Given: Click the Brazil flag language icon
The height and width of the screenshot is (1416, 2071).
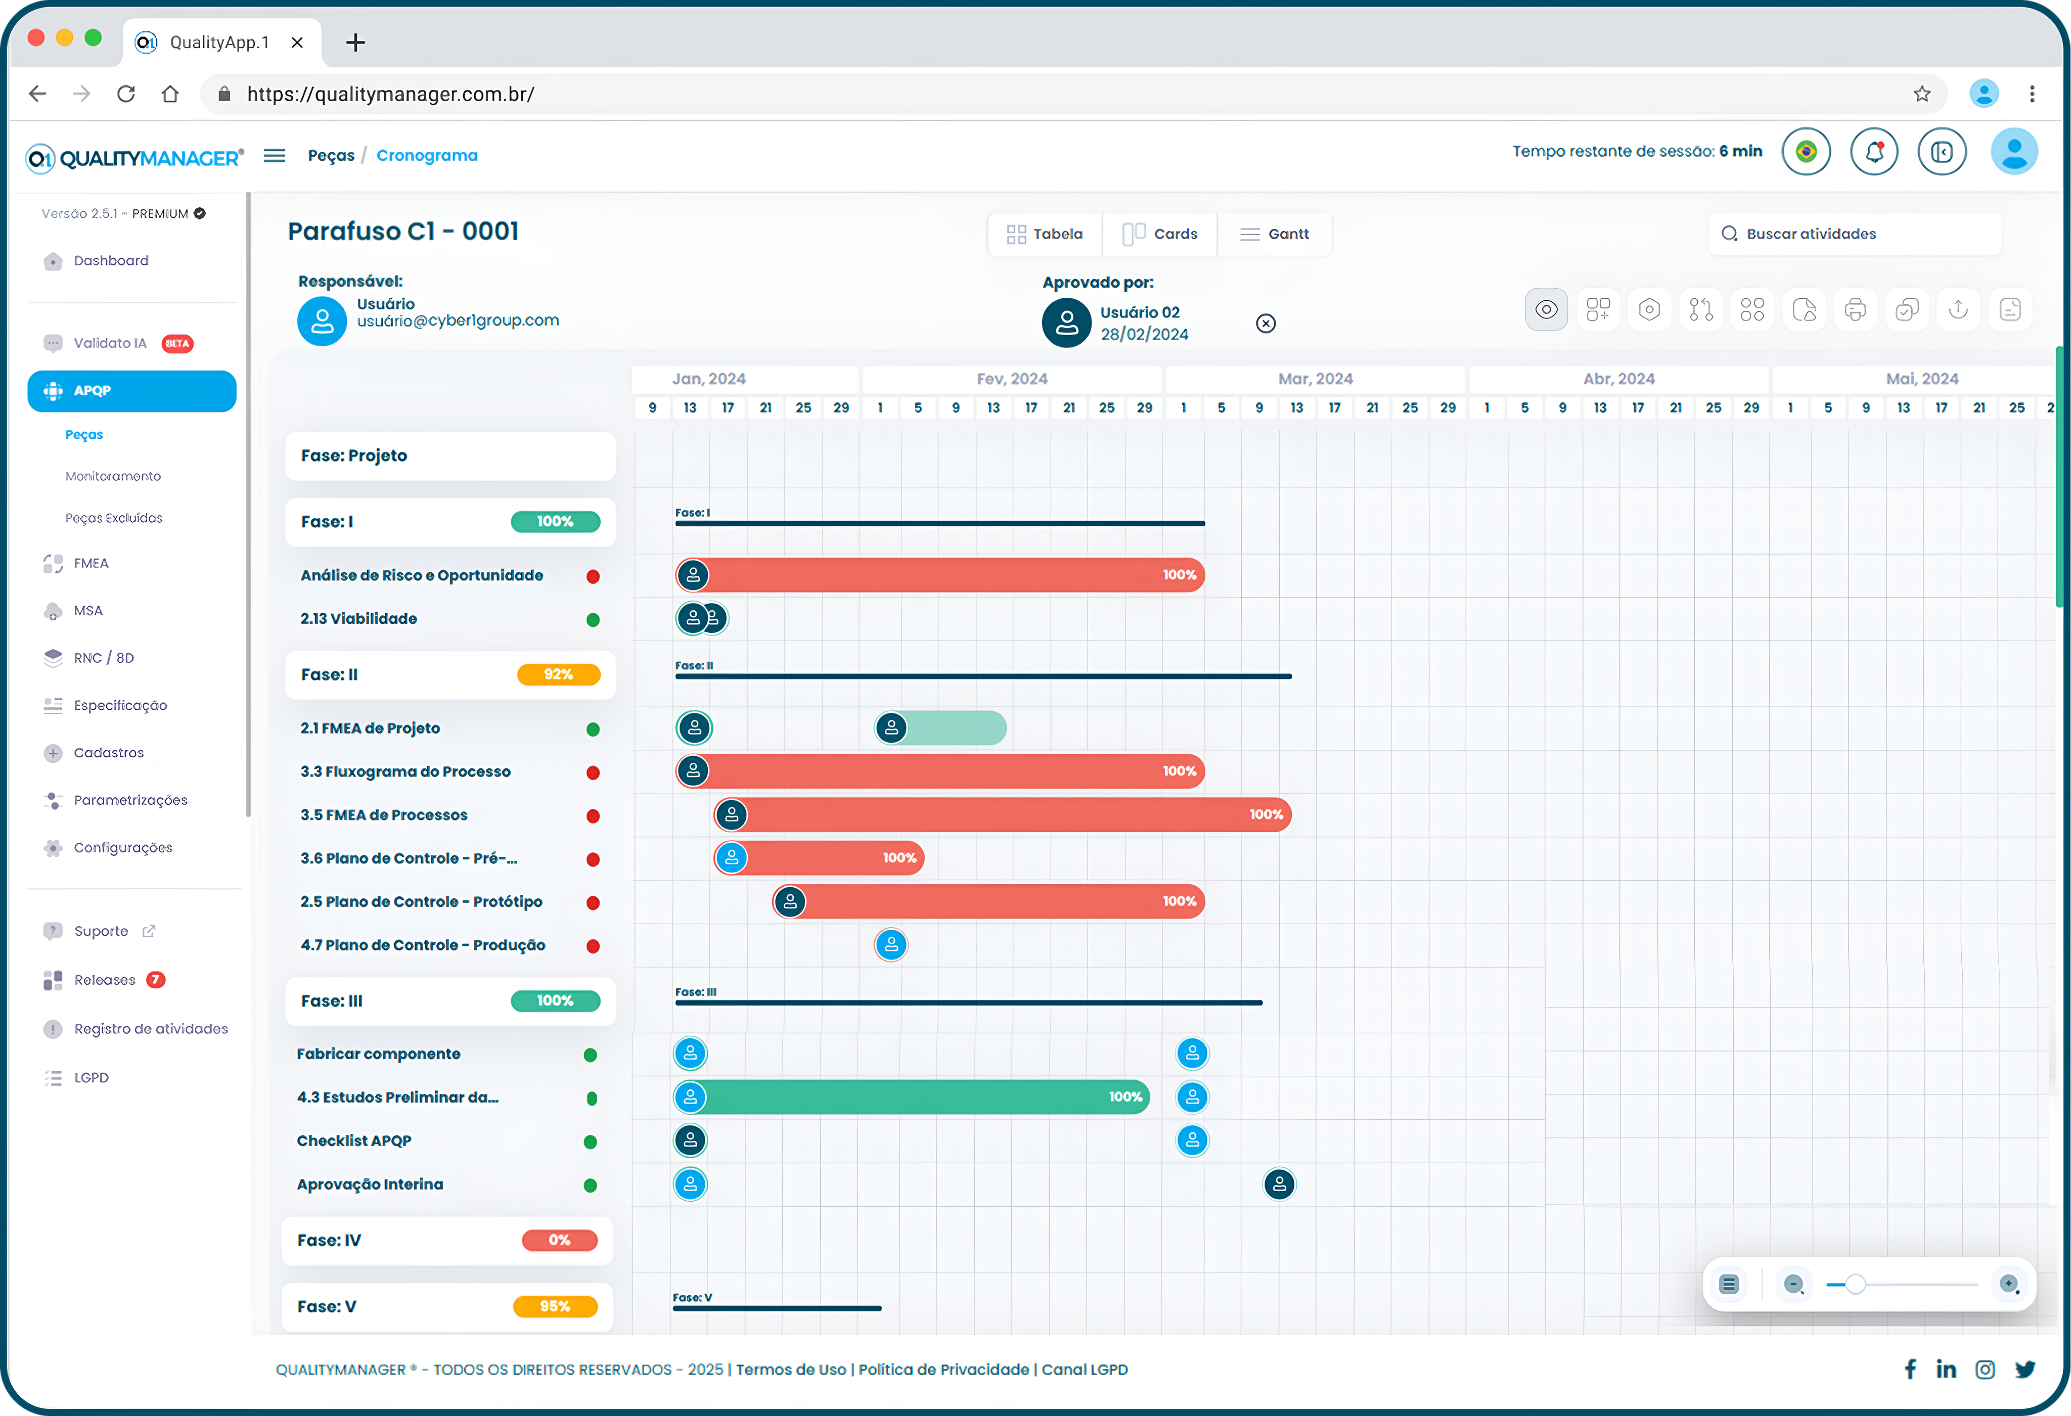Looking at the screenshot, I should click(1806, 152).
